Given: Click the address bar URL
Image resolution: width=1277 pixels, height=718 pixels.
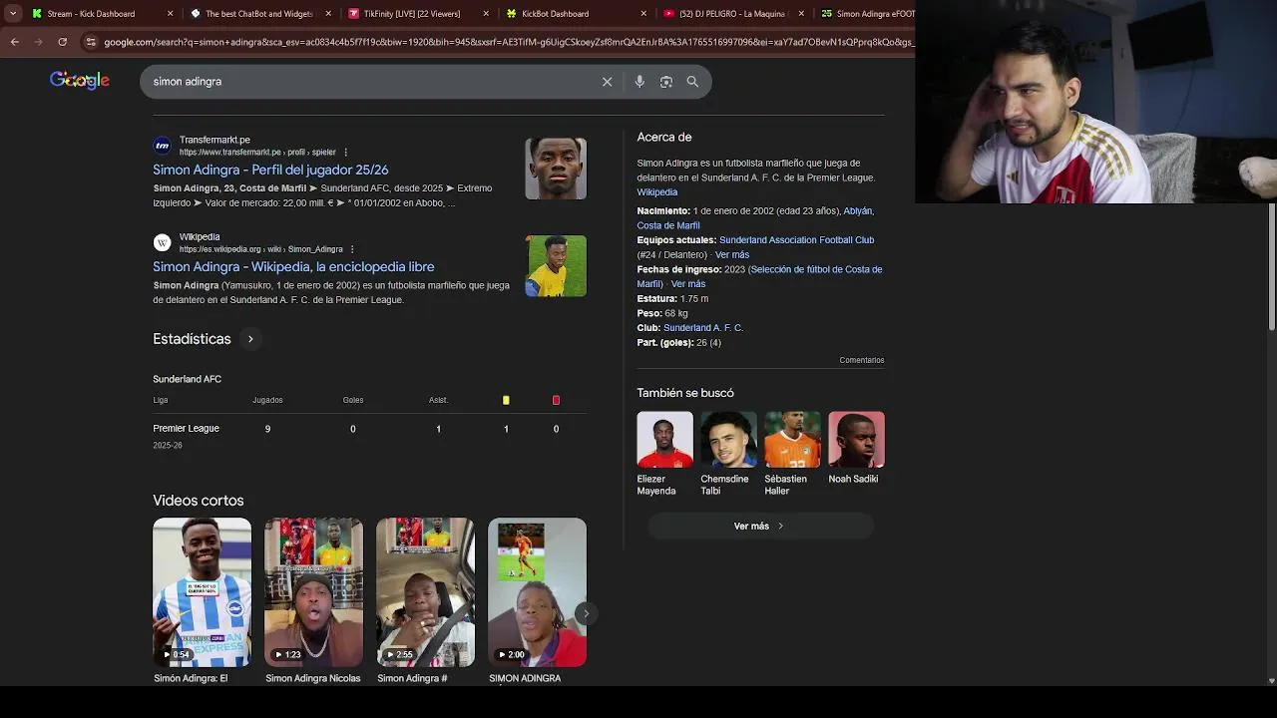Looking at the screenshot, I should 507,42.
